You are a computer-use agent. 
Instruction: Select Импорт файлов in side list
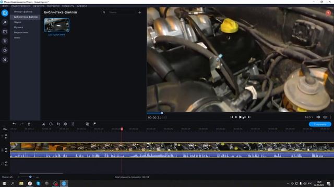(x=23, y=11)
